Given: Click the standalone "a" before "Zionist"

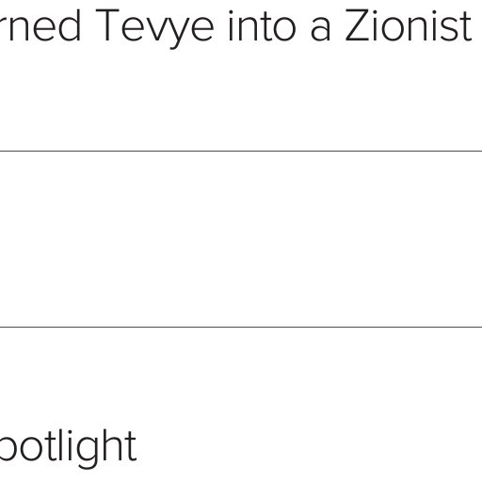Looking at the screenshot, I should pyautogui.click(x=320, y=31).
